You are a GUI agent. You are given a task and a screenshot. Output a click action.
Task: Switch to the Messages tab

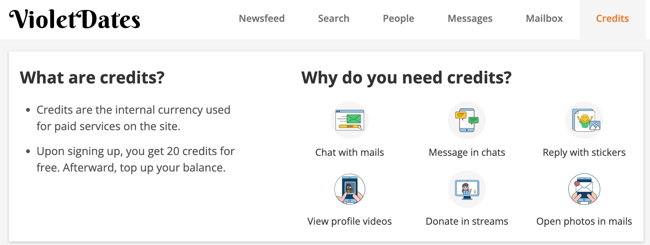pos(470,18)
